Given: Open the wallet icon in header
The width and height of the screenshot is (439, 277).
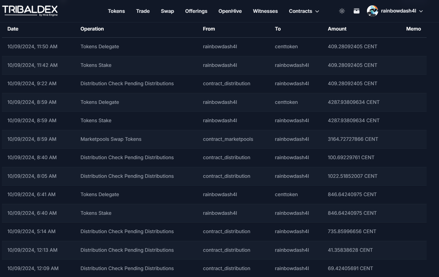Looking at the screenshot, I should pos(357,11).
